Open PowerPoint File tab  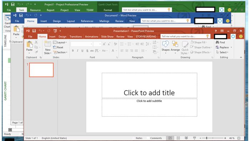pos(30,37)
